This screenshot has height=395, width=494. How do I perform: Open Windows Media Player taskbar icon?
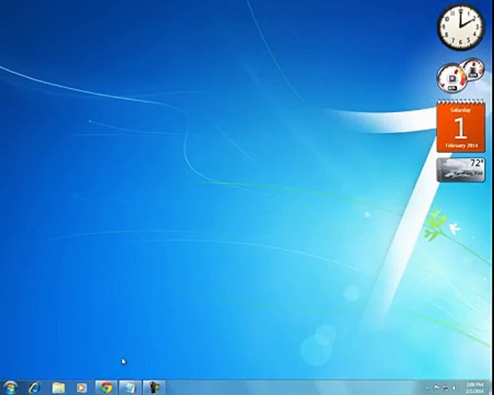pyautogui.click(x=82, y=388)
